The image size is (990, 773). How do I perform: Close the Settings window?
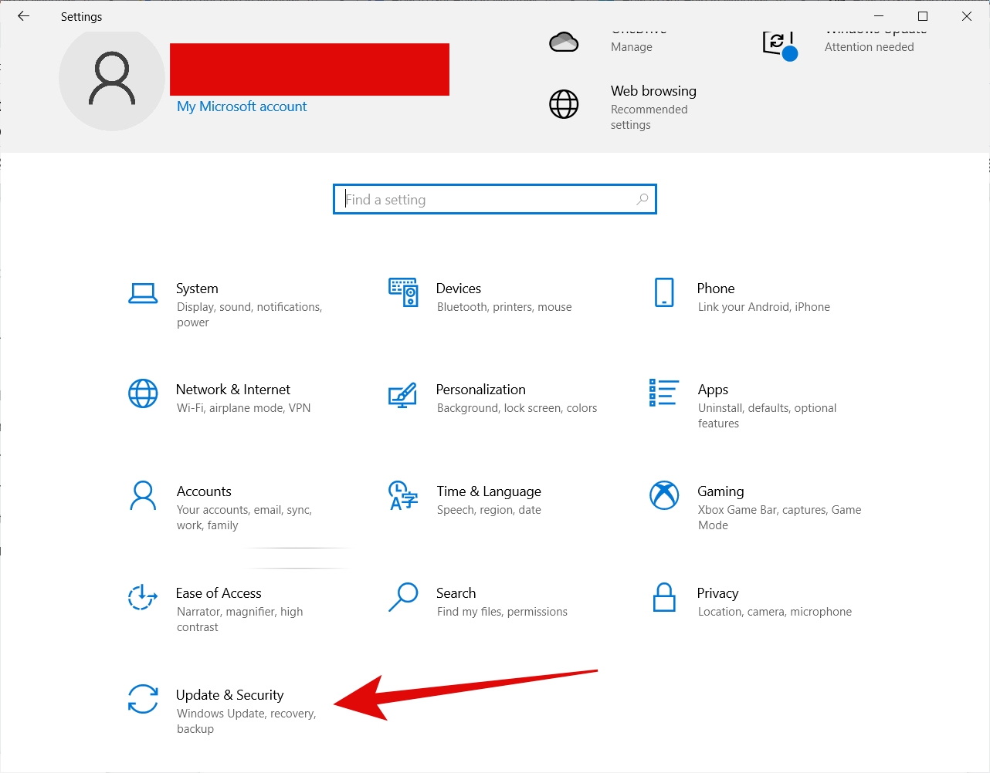[967, 16]
